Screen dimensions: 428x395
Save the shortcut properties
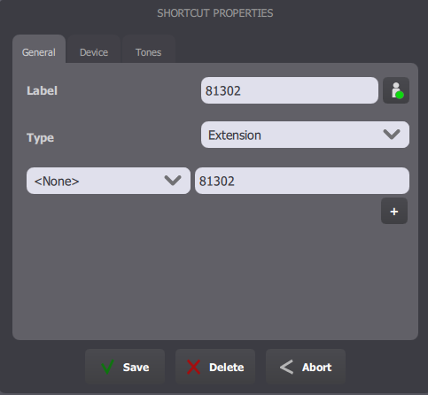pos(125,367)
